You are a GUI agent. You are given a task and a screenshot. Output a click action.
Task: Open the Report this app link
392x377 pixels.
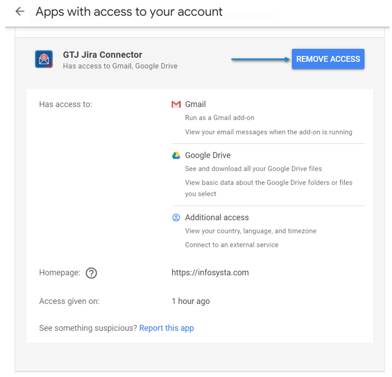tap(166, 328)
